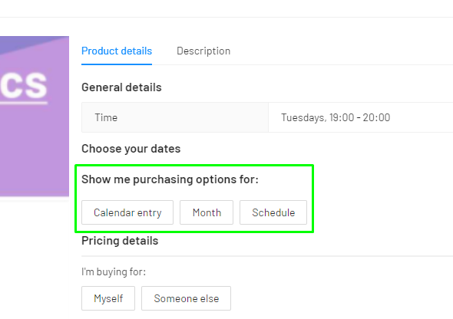Click the divider line under Pricing details

pos(267,256)
